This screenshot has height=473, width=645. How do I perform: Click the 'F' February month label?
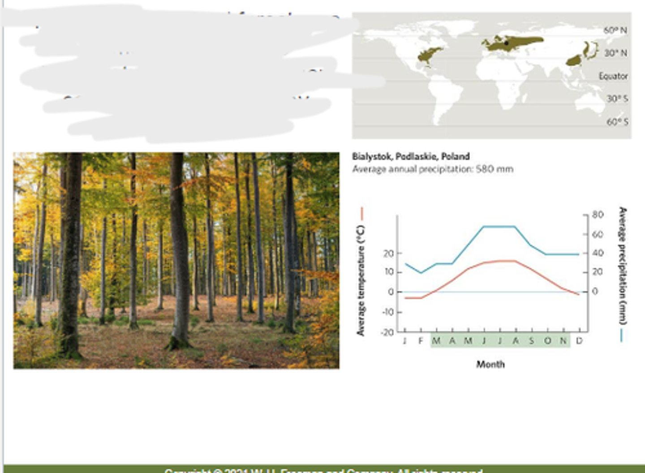click(x=421, y=341)
